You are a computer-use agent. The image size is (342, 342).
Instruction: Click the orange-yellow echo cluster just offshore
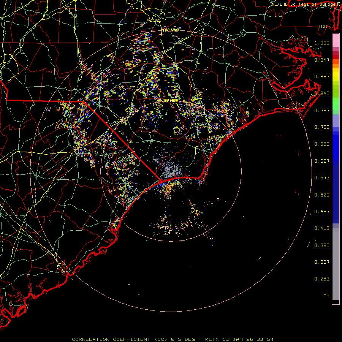(168, 188)
